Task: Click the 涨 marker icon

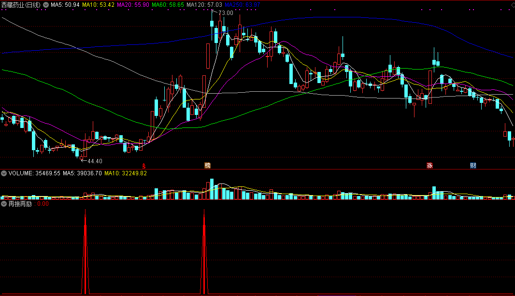Action: (429, 166)
